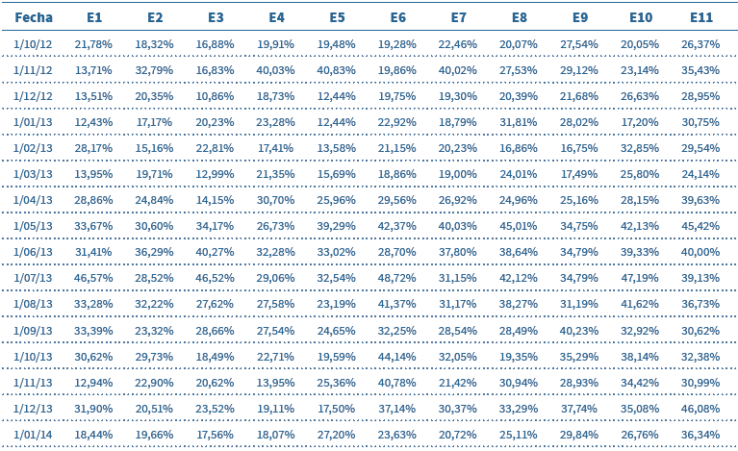Select the 10,86% cell in E3
The width and height of the screenshot is (738, 451).
click(216, 96)
